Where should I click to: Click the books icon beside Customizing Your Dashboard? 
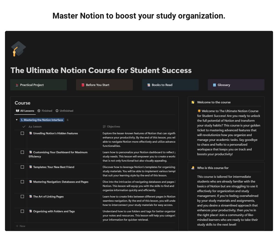pos(30,152)
